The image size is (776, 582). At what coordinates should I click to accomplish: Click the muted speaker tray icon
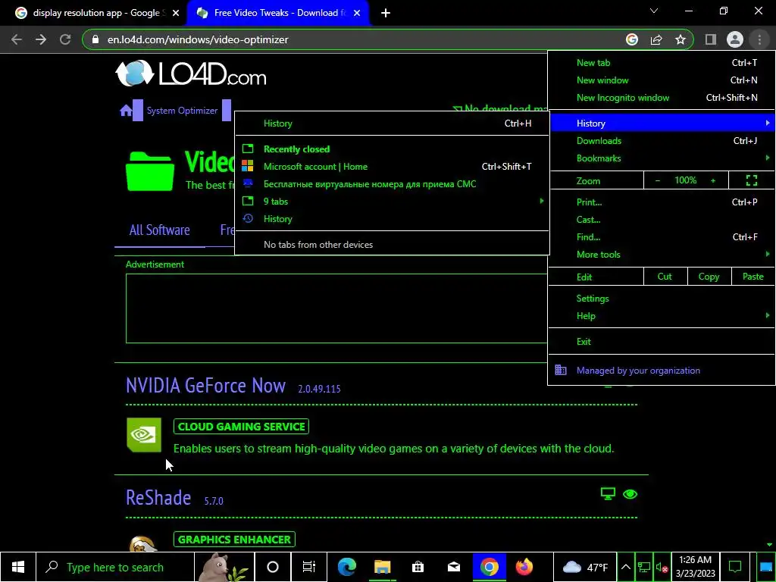coord(661,567)
